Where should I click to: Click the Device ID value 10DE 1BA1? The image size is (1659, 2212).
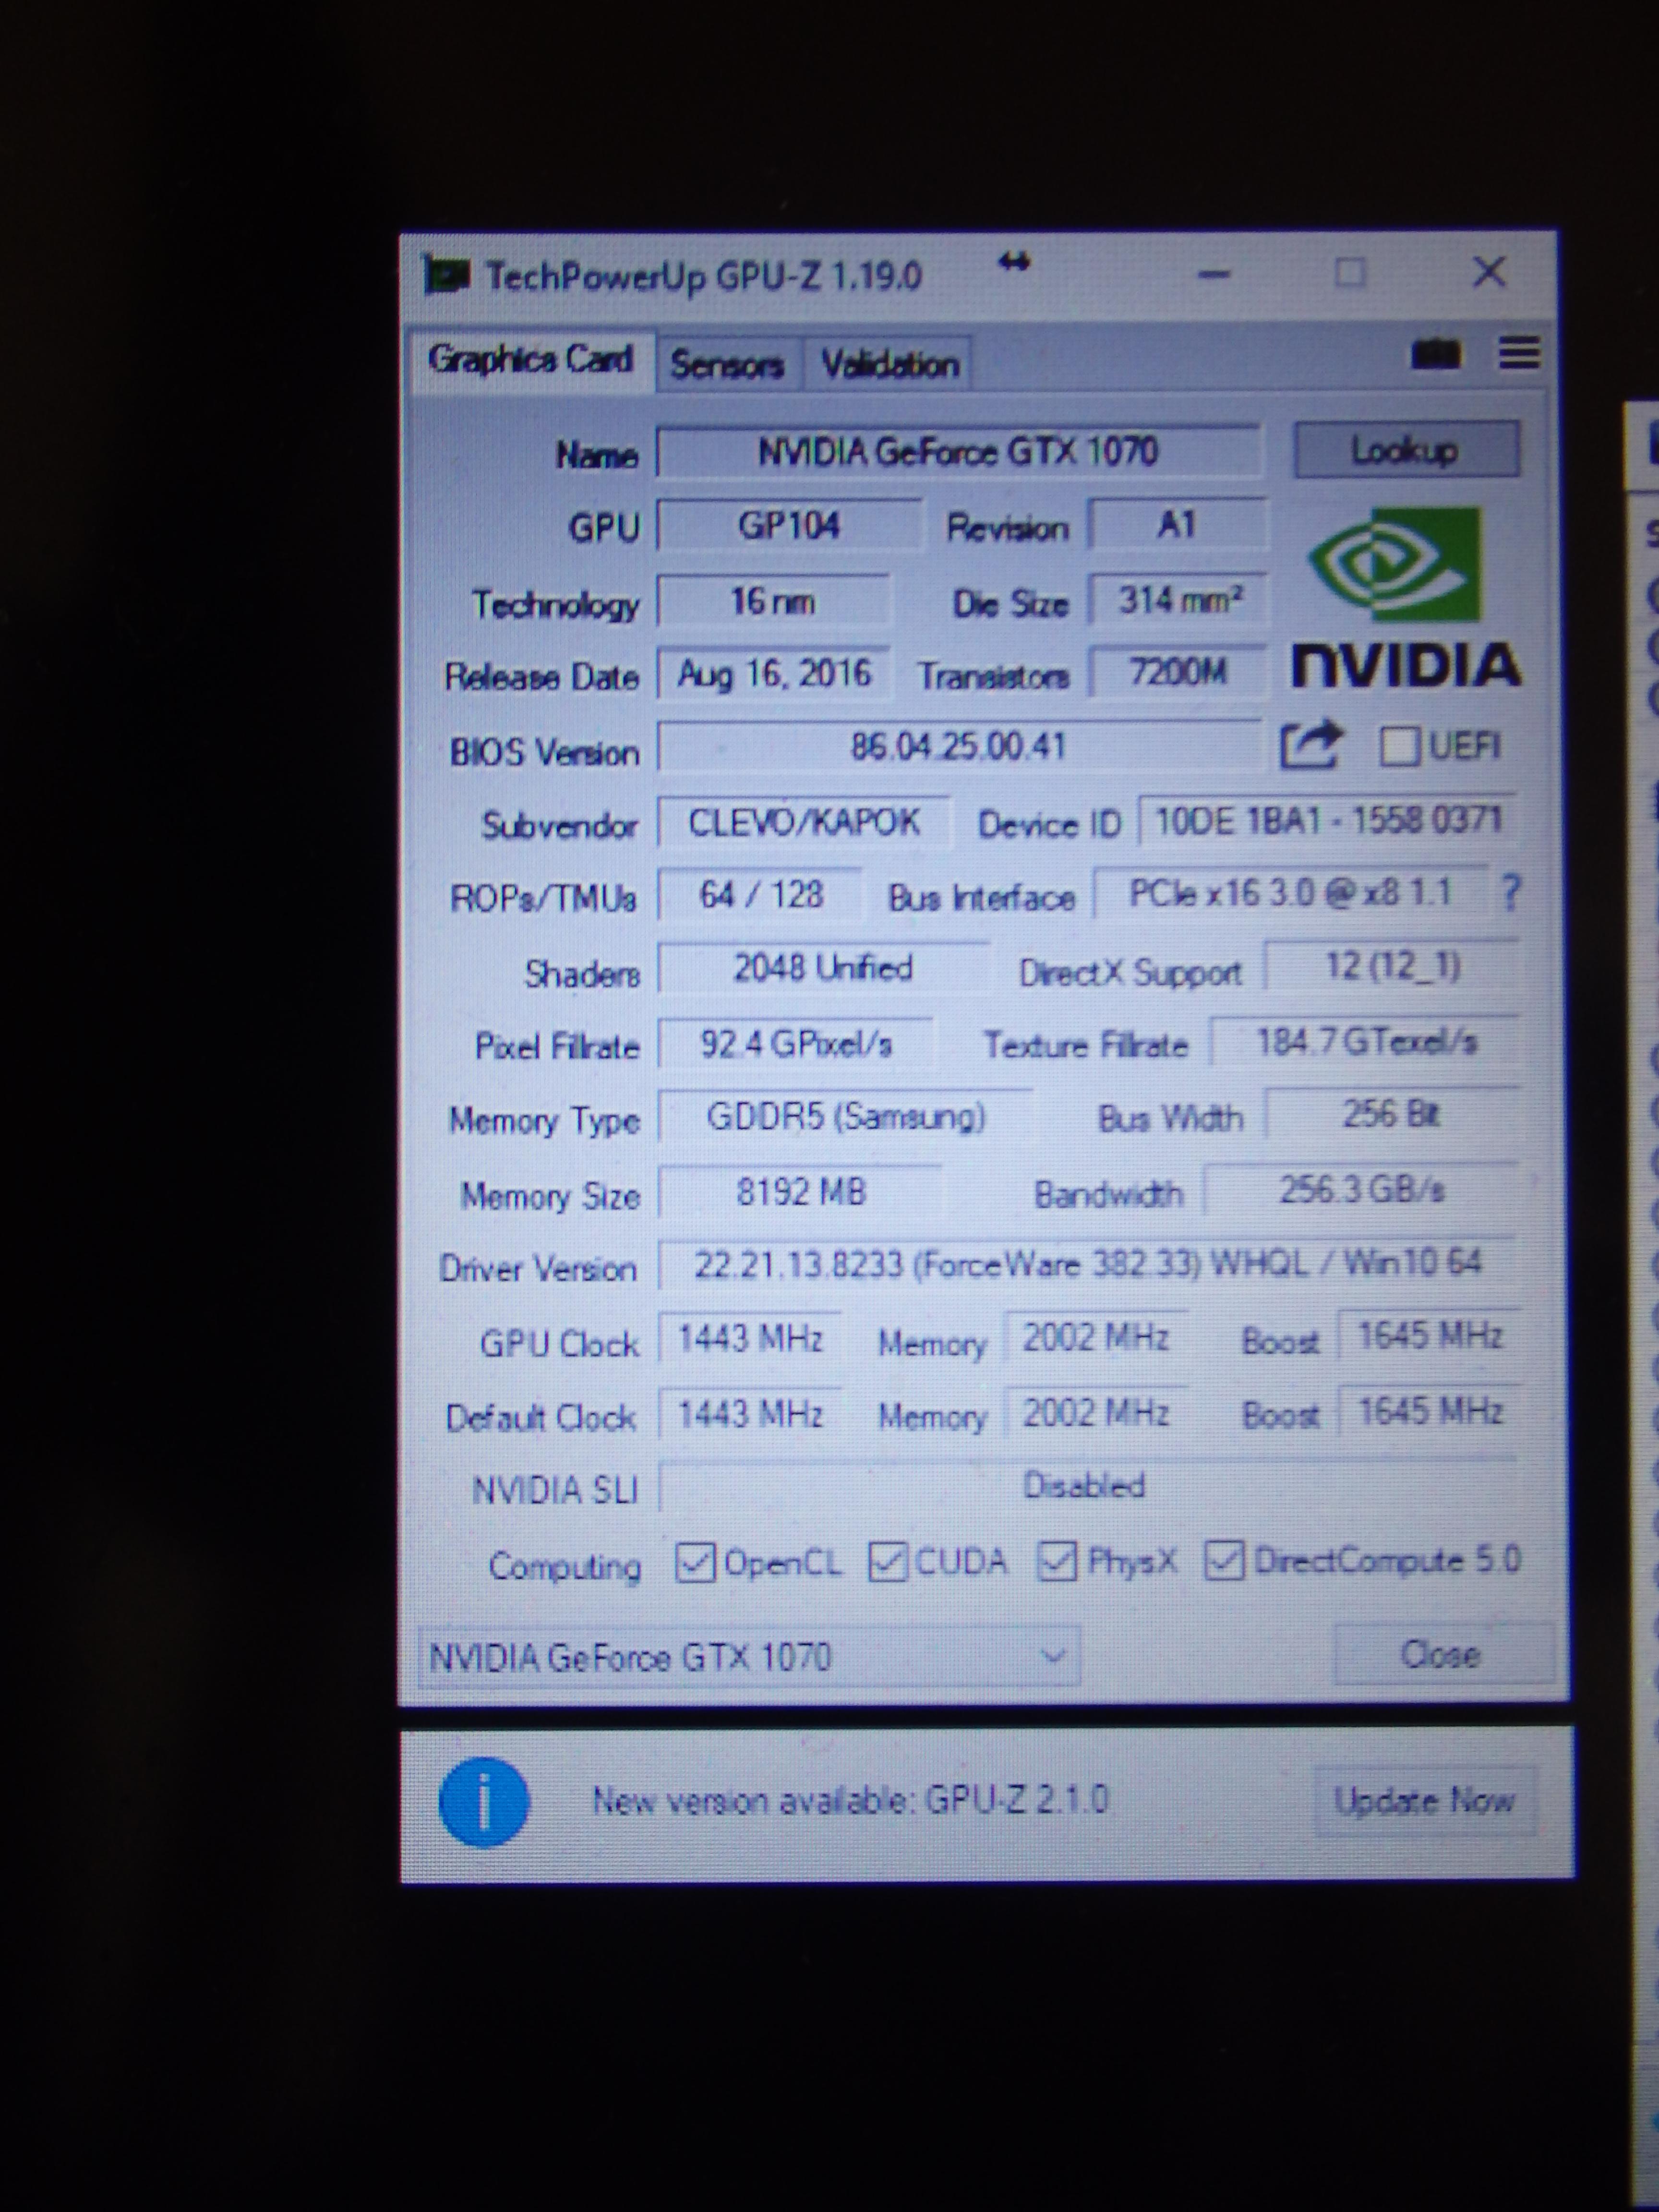click(x=1328, y=820)
